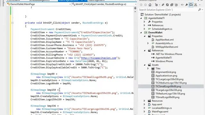
Task: Select TILargeLogo336x336.png in Assets
Action: (x=169, y=90)
